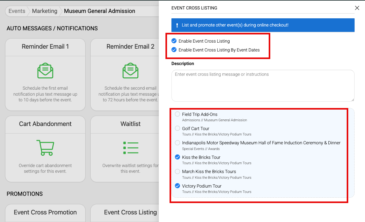Click the 'March Kiss the Bricks Tours' label
The width and height of the screenshot is (365, 222).
point(209,171)
